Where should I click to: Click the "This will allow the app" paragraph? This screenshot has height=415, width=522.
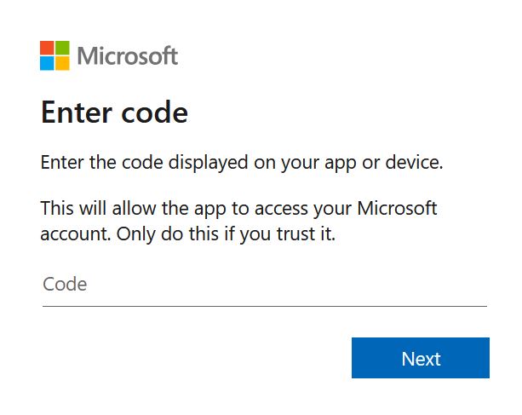(x=238, y=222)
